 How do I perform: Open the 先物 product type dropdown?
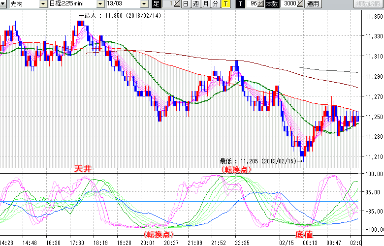[43, 4]
